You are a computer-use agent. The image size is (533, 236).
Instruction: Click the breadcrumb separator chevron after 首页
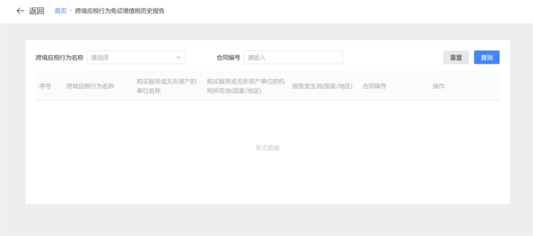[x=71, y=11]
